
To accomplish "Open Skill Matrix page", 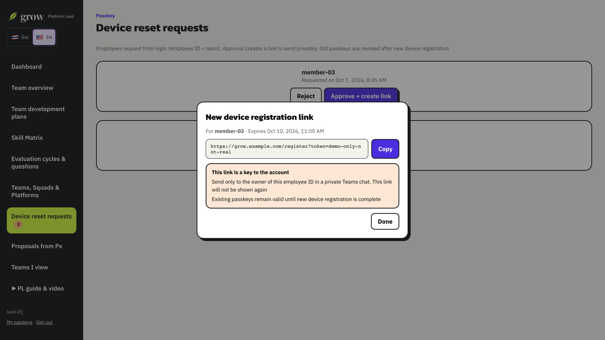I will click(x=42, y=138).
